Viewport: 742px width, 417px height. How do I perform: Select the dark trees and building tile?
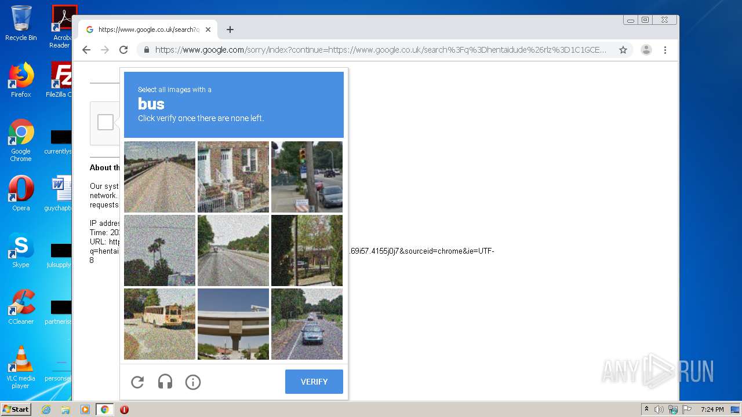(x=307, y=250)
